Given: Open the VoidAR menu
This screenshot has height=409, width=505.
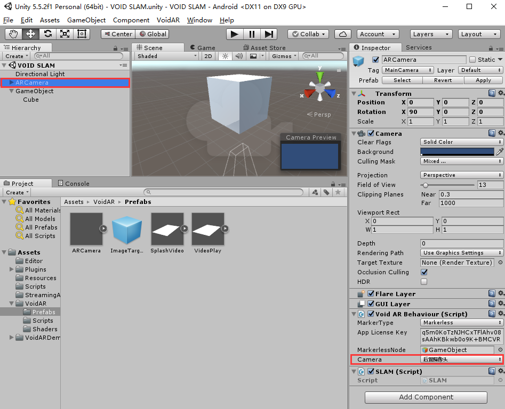Looking at the screenshot, I should pyautogui.click(x=168, y=20).
